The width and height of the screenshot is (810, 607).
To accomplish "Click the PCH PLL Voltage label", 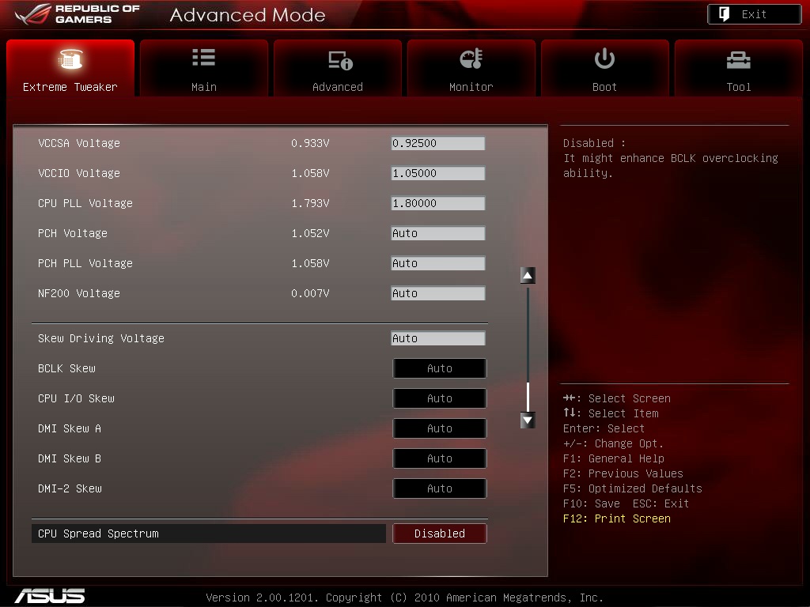I will pyautogui.click(x=85, y=263).
